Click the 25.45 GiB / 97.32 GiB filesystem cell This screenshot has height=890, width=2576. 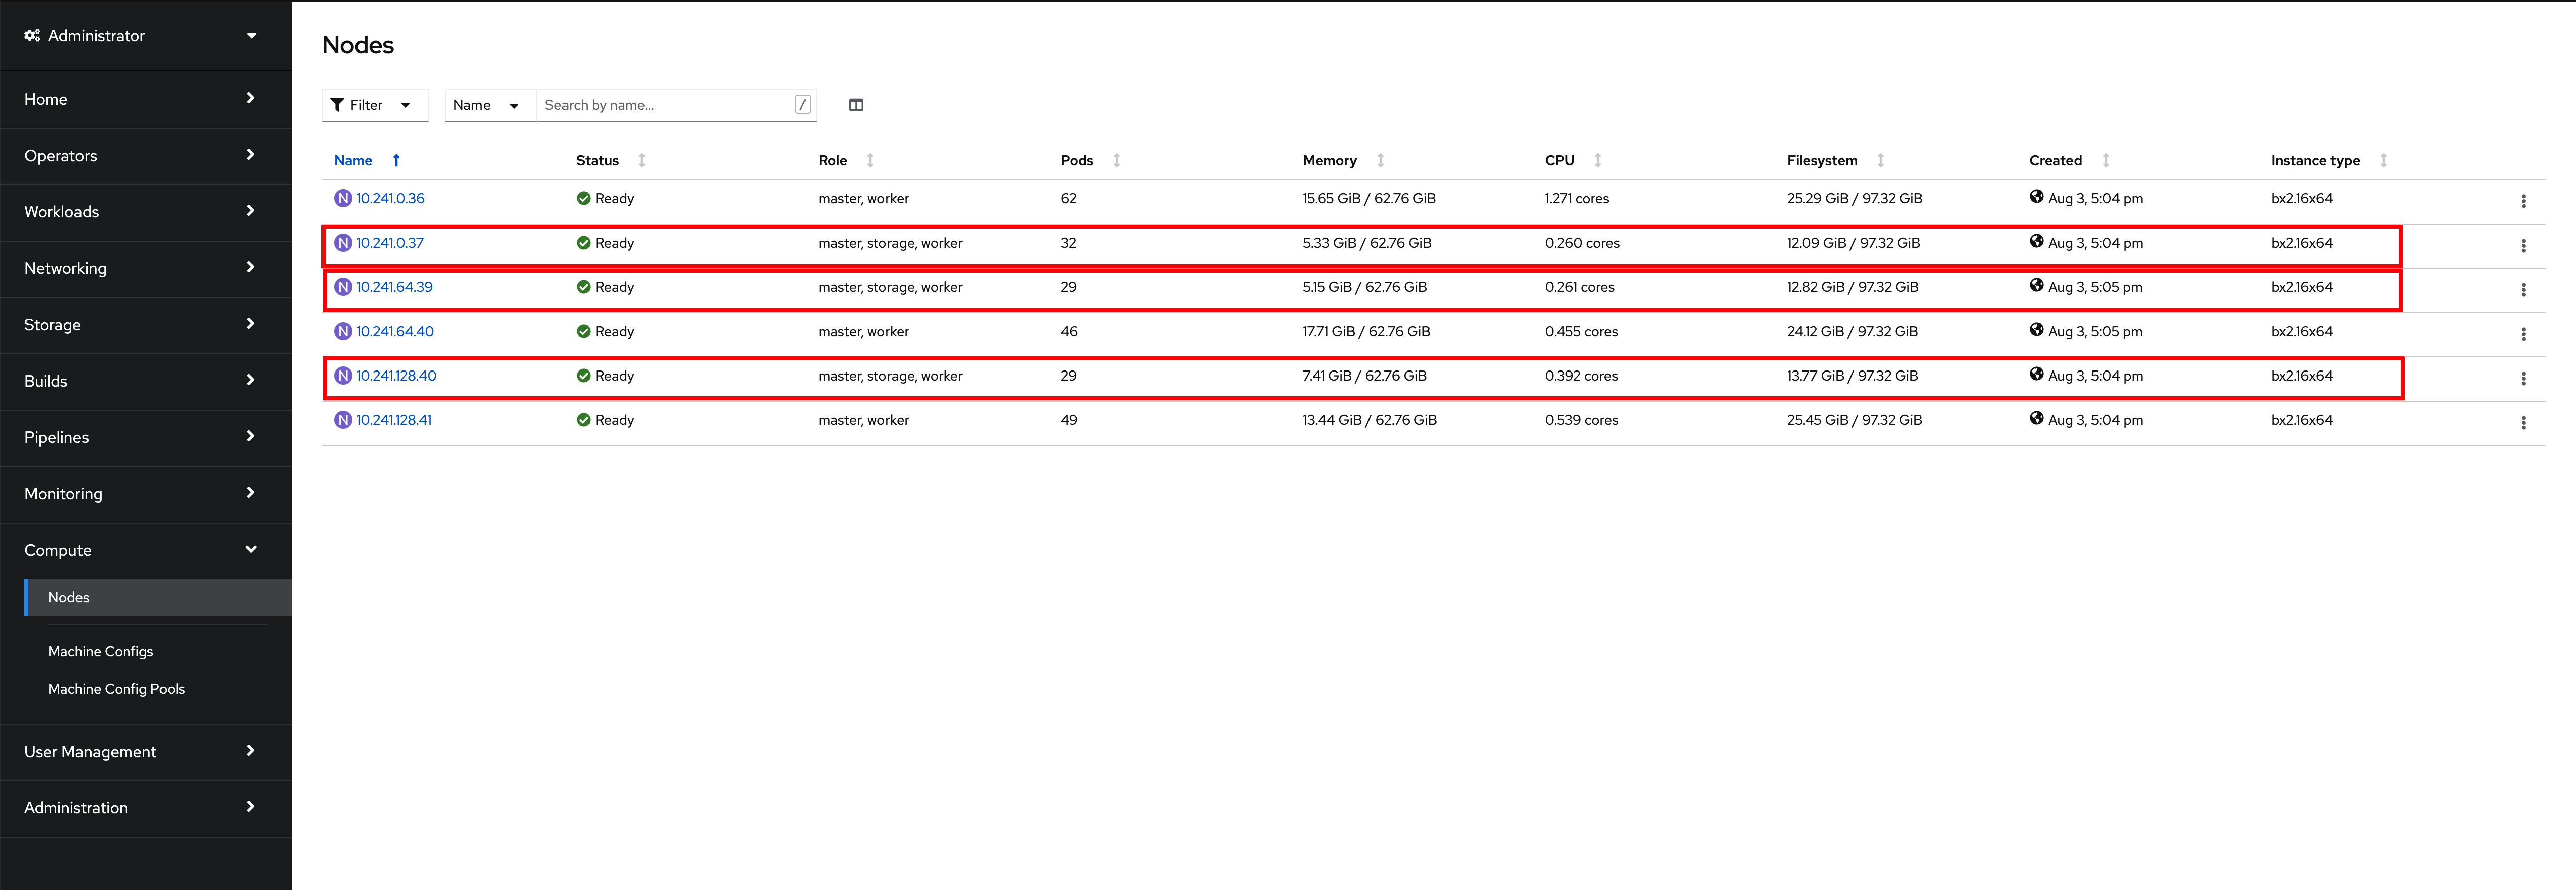[1854, 420]
